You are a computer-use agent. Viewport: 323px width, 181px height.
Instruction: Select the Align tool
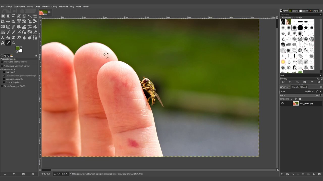click(13, 21)
